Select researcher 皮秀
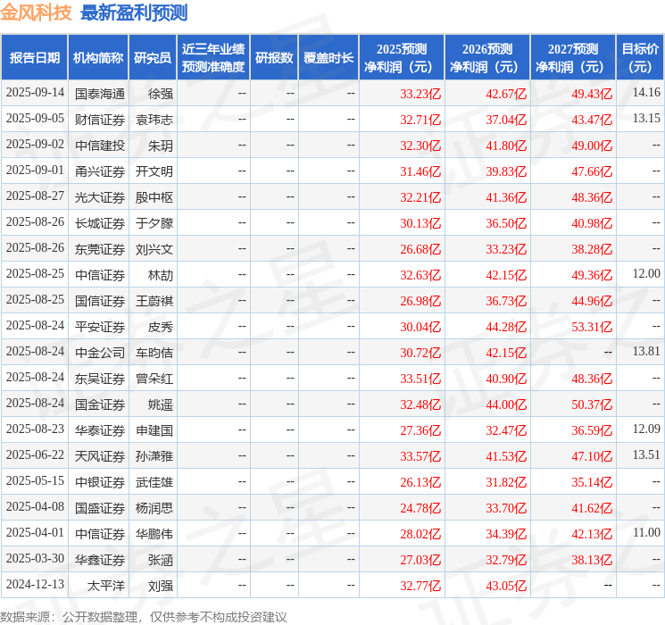Image resolution: width=665 pixels, height=625 pixels. [x=161, y=327]
